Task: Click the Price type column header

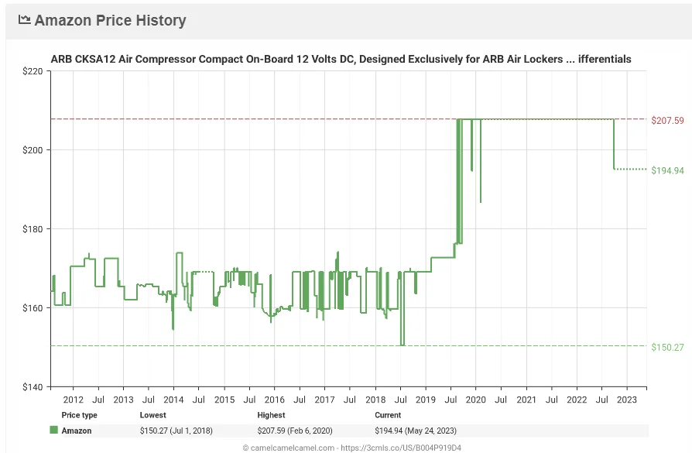Action: pos(79,415)
